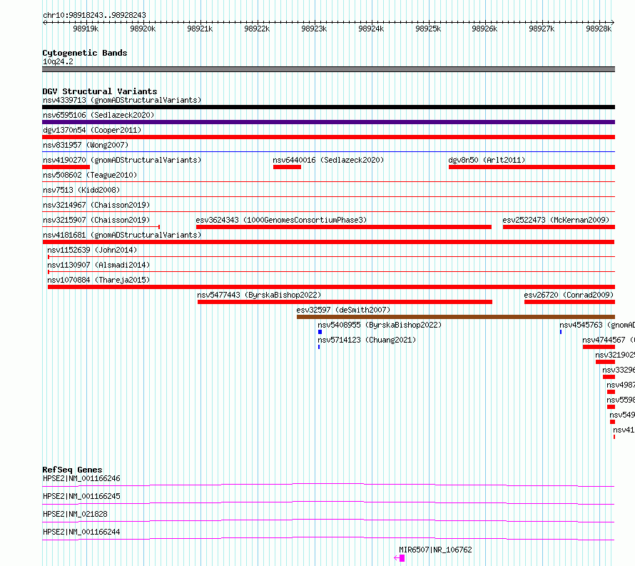Click the red esv3624343 variant bar

[344, 227]
